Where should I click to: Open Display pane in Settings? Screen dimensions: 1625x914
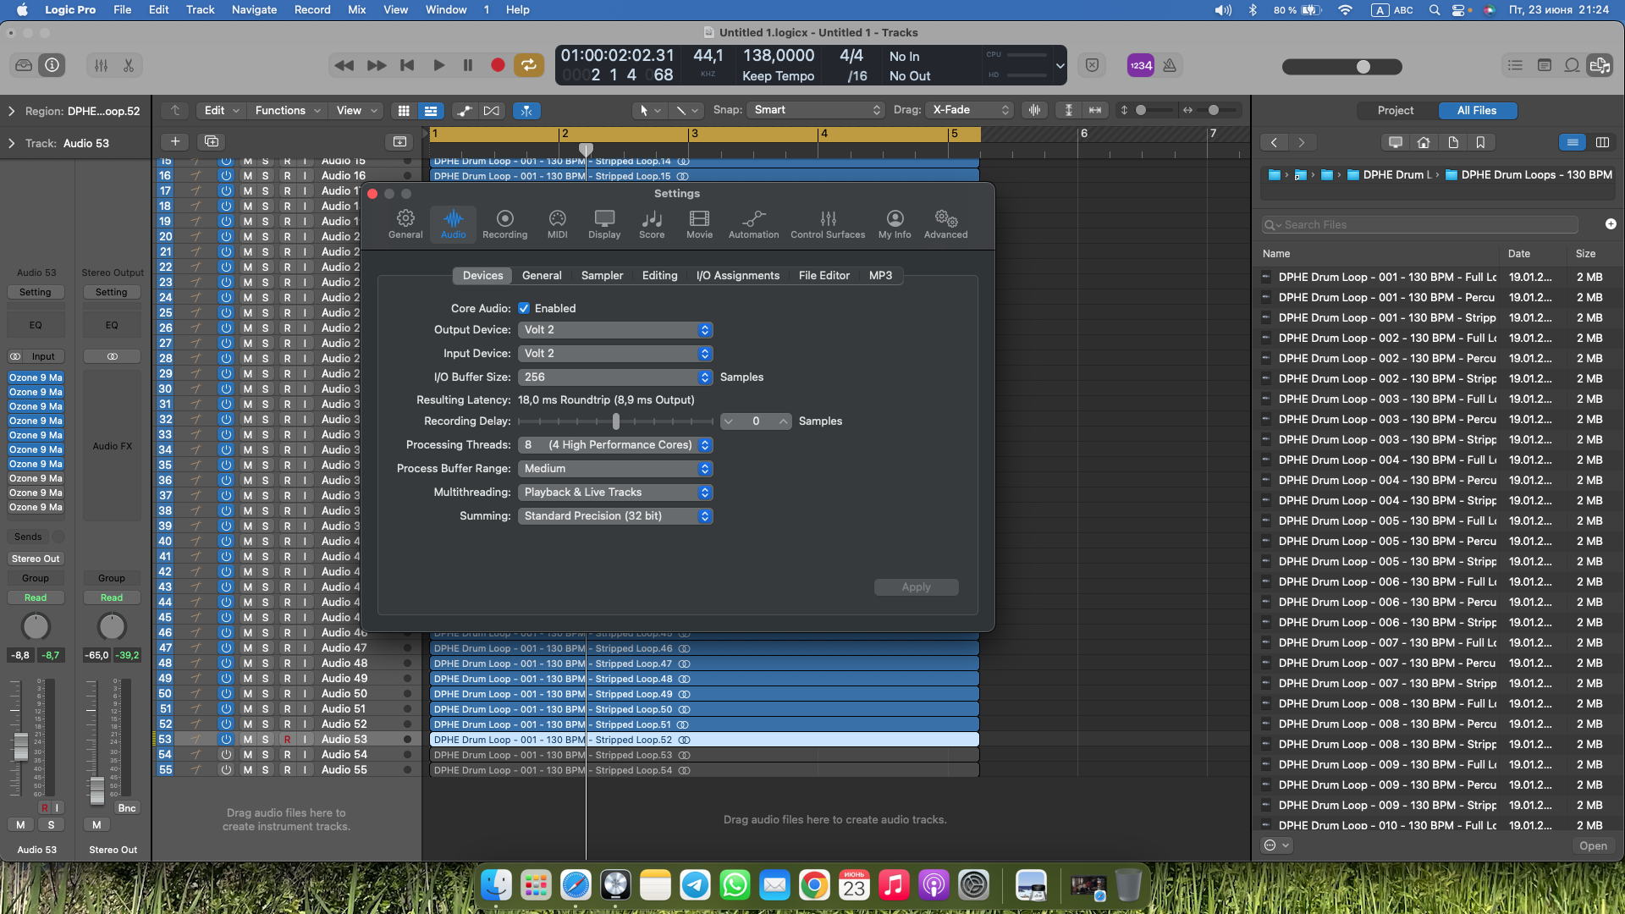coord(604,224)
